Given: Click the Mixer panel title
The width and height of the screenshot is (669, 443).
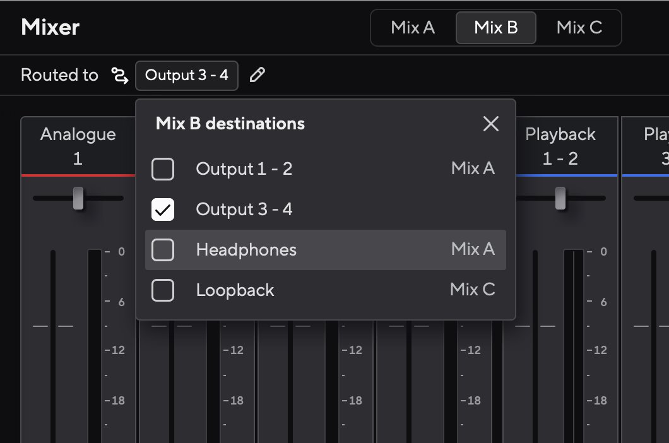Looking at the screenshot, I should coord(50,27).
